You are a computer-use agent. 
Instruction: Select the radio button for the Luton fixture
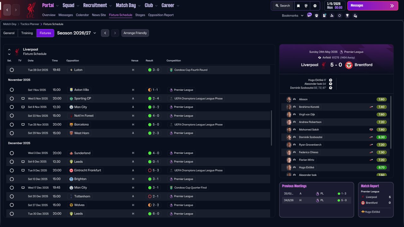tap(12, 70)
